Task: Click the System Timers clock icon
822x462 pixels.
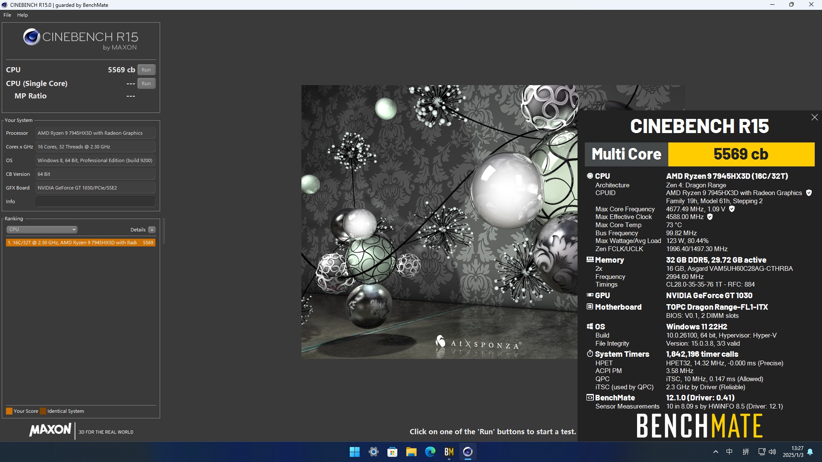Action: coord(590,354)
